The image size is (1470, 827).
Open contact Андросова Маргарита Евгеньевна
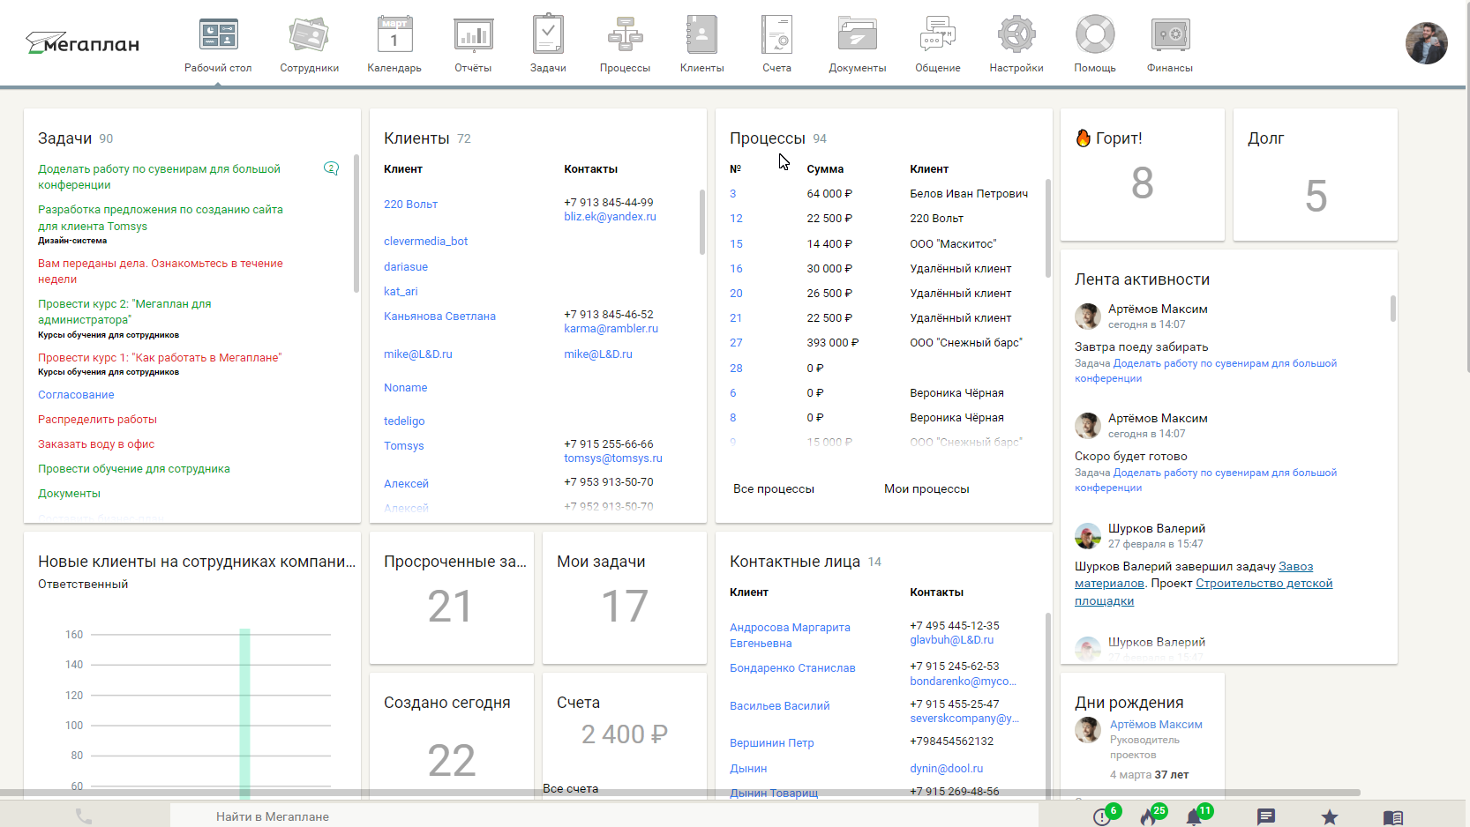tap(790, 636)
